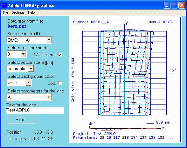Expand the cells per sector dropdown

point(24,54)
